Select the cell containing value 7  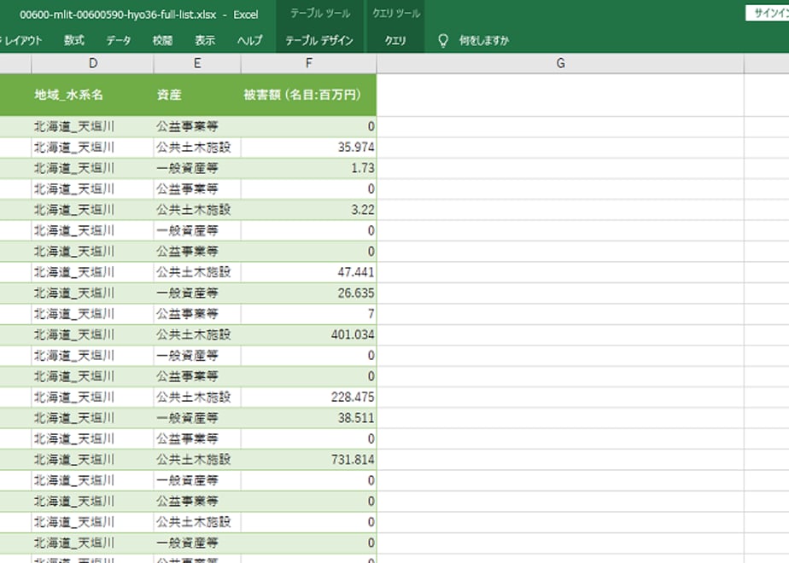(x=309, y=314)
